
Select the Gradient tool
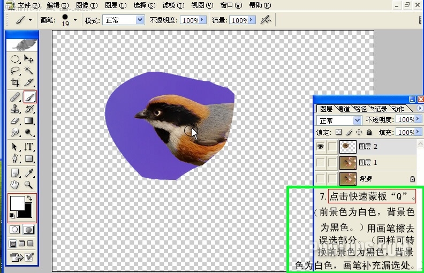[x=29, y=121]
